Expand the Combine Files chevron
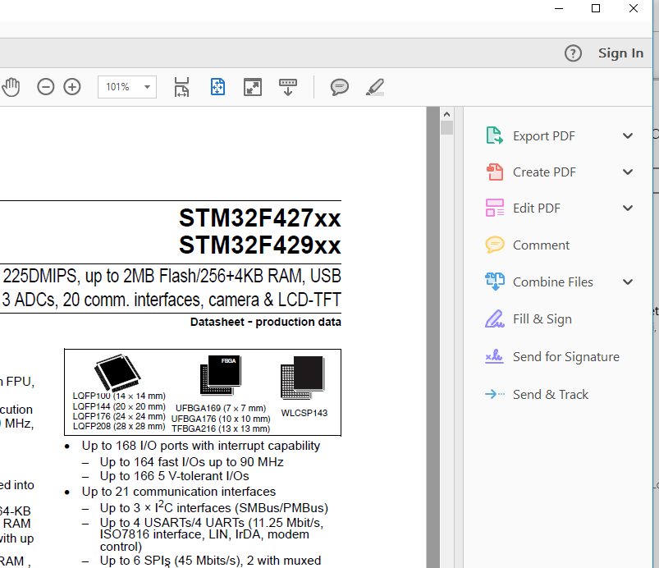The image size is (659, 568). (x=628, y=282)
